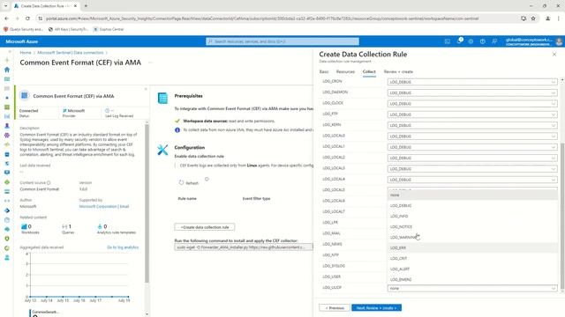Select the Collect tab

coord(369,72)
